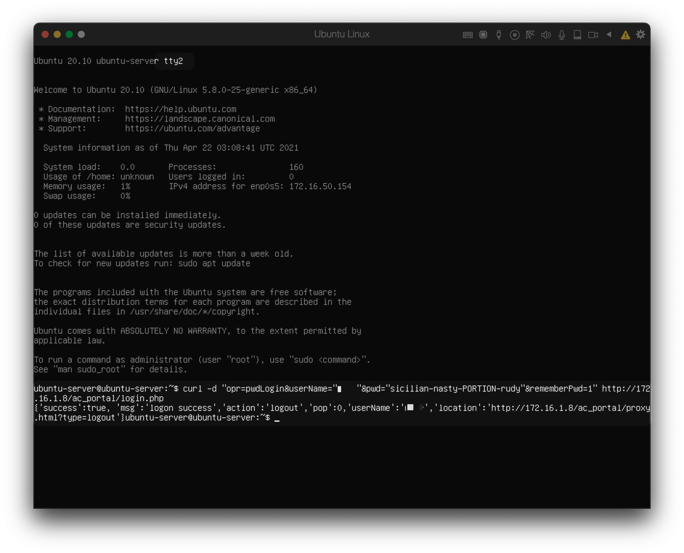This screenshot has width=684, height=553.
Task: Click the ubuntu.com/advantage support URL
Action: [192, 128]
